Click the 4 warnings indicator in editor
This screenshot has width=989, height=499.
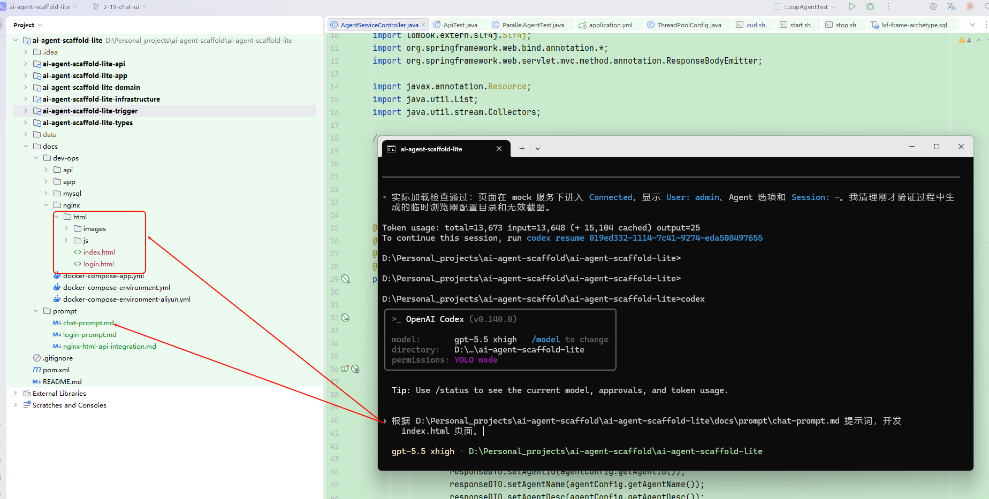pos(965,40)
